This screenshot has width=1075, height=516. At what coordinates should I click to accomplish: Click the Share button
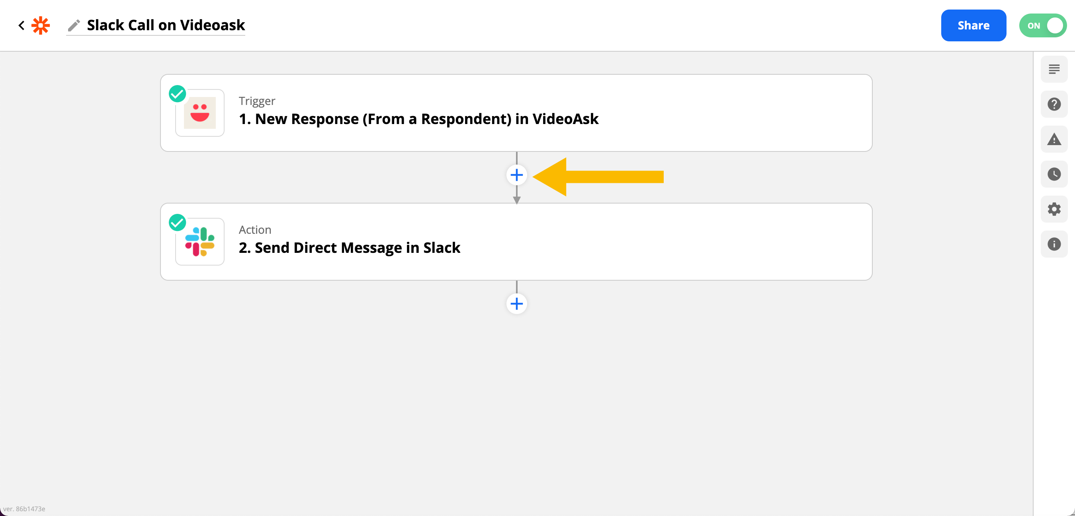(x=973, y=25)
